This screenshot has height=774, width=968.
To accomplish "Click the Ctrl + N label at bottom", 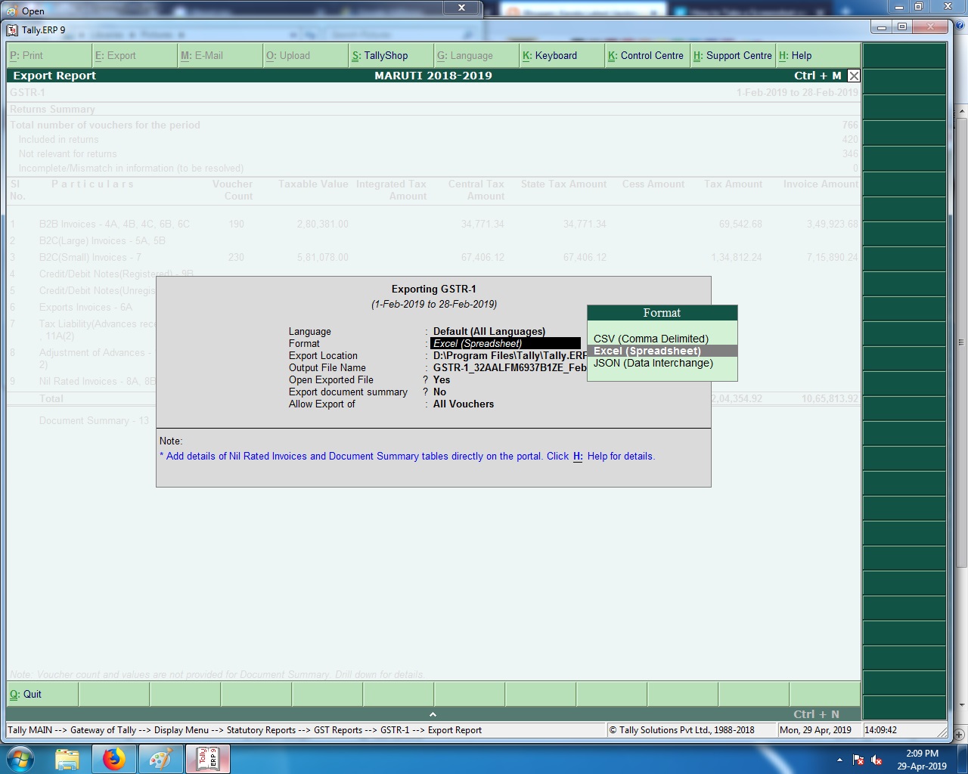I will 816,714.
